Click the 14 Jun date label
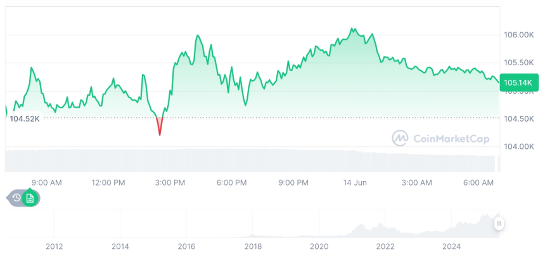545x254 pixels. point(354,182)
